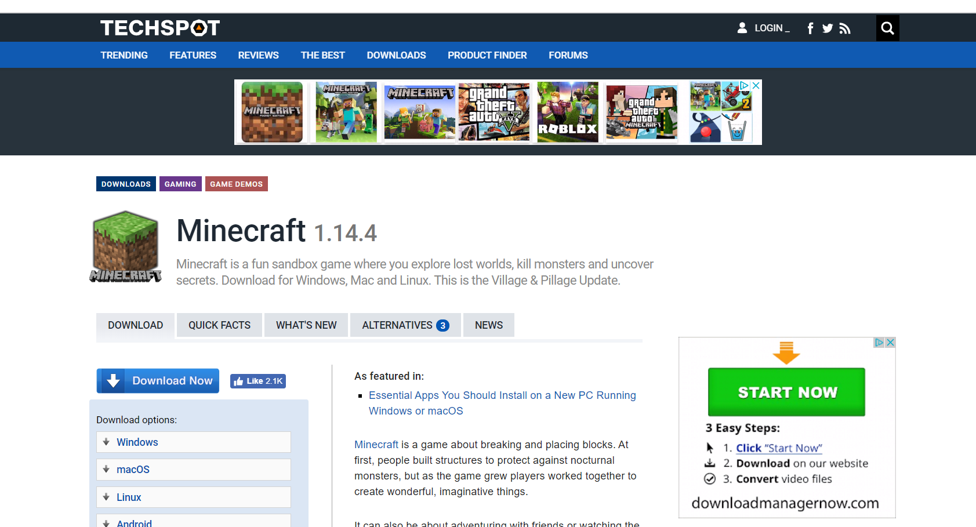Open the AdChoices icon on banner ad
The height and width of the screenshot is (527, 976).
click(745, 85)
